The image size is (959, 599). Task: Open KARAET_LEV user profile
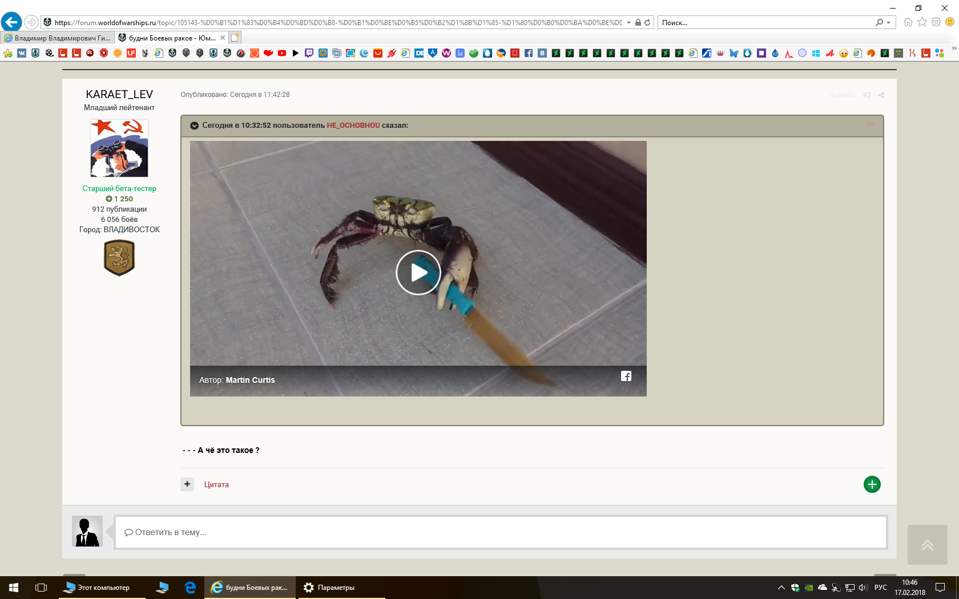tap(119, 94)
